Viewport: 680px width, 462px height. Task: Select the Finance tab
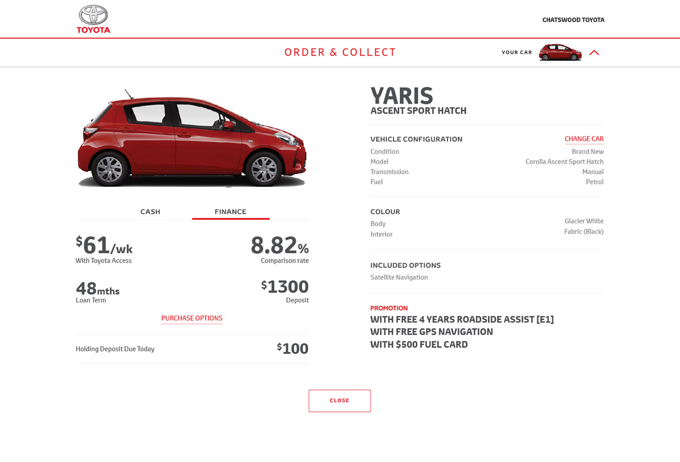click(x=230, y=212)
